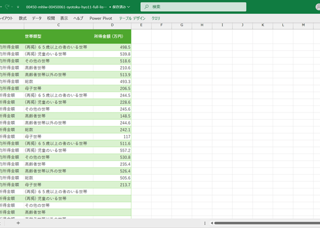This screenshot has width=320, height=228.
Task: Select column F header
Action: click(x=161, y=25)
